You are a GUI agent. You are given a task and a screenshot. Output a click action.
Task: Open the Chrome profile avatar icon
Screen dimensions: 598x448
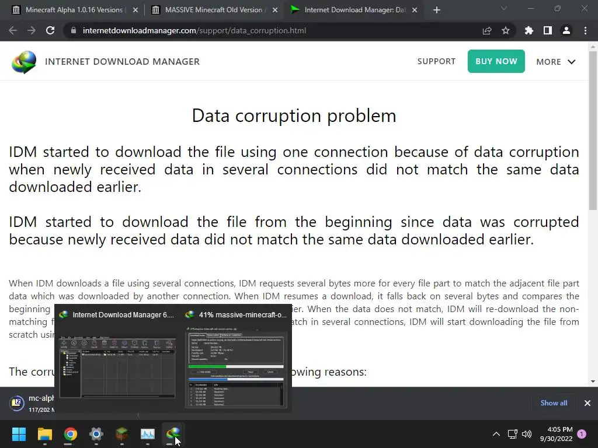566,30
